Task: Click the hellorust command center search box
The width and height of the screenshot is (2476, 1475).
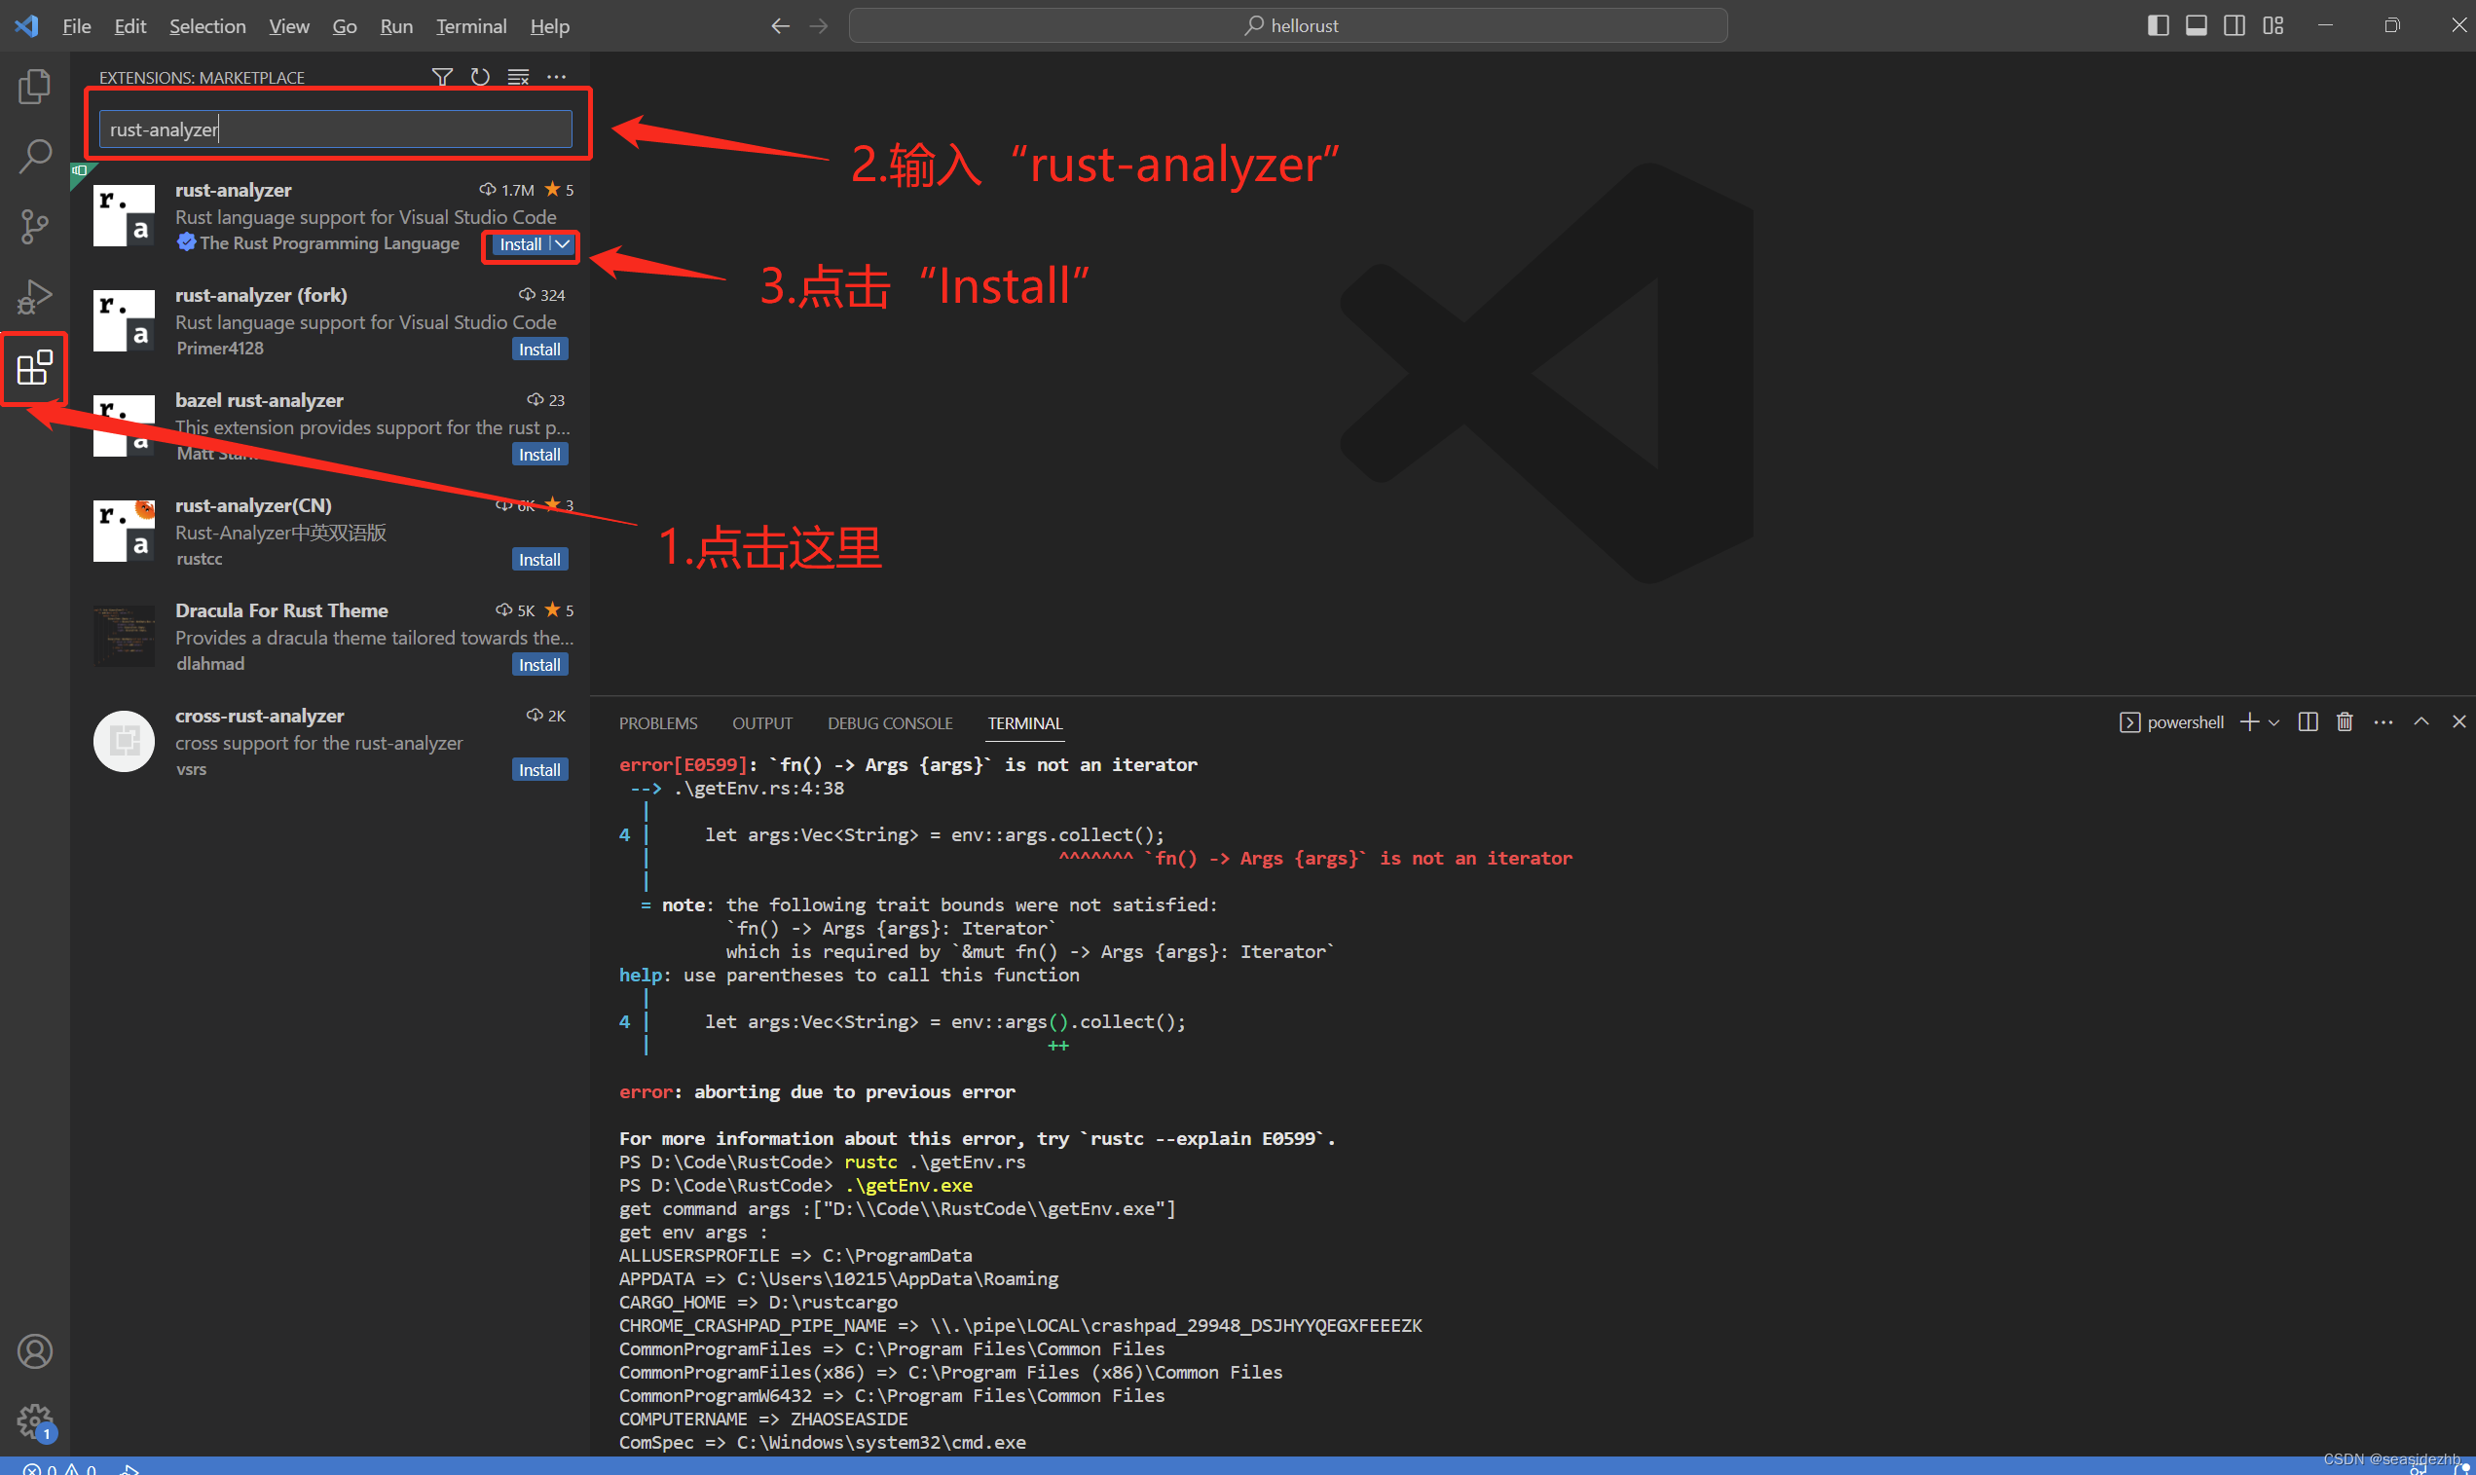Action: [1288, 26]
